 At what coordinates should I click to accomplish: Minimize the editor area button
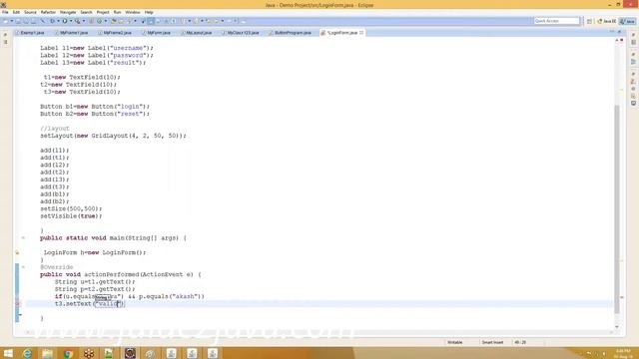pos(612,32)
